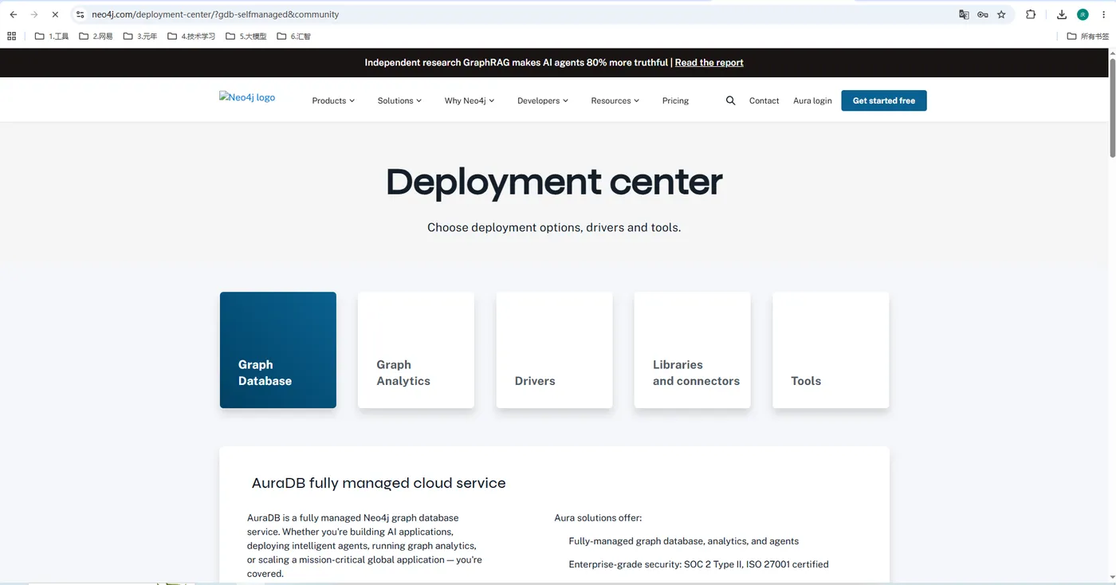Select the Tools card
1116x585 pixels.
point(831,350)
